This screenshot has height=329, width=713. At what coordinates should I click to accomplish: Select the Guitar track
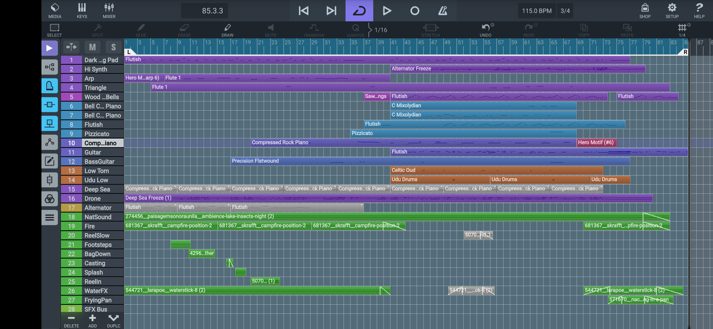92,152
